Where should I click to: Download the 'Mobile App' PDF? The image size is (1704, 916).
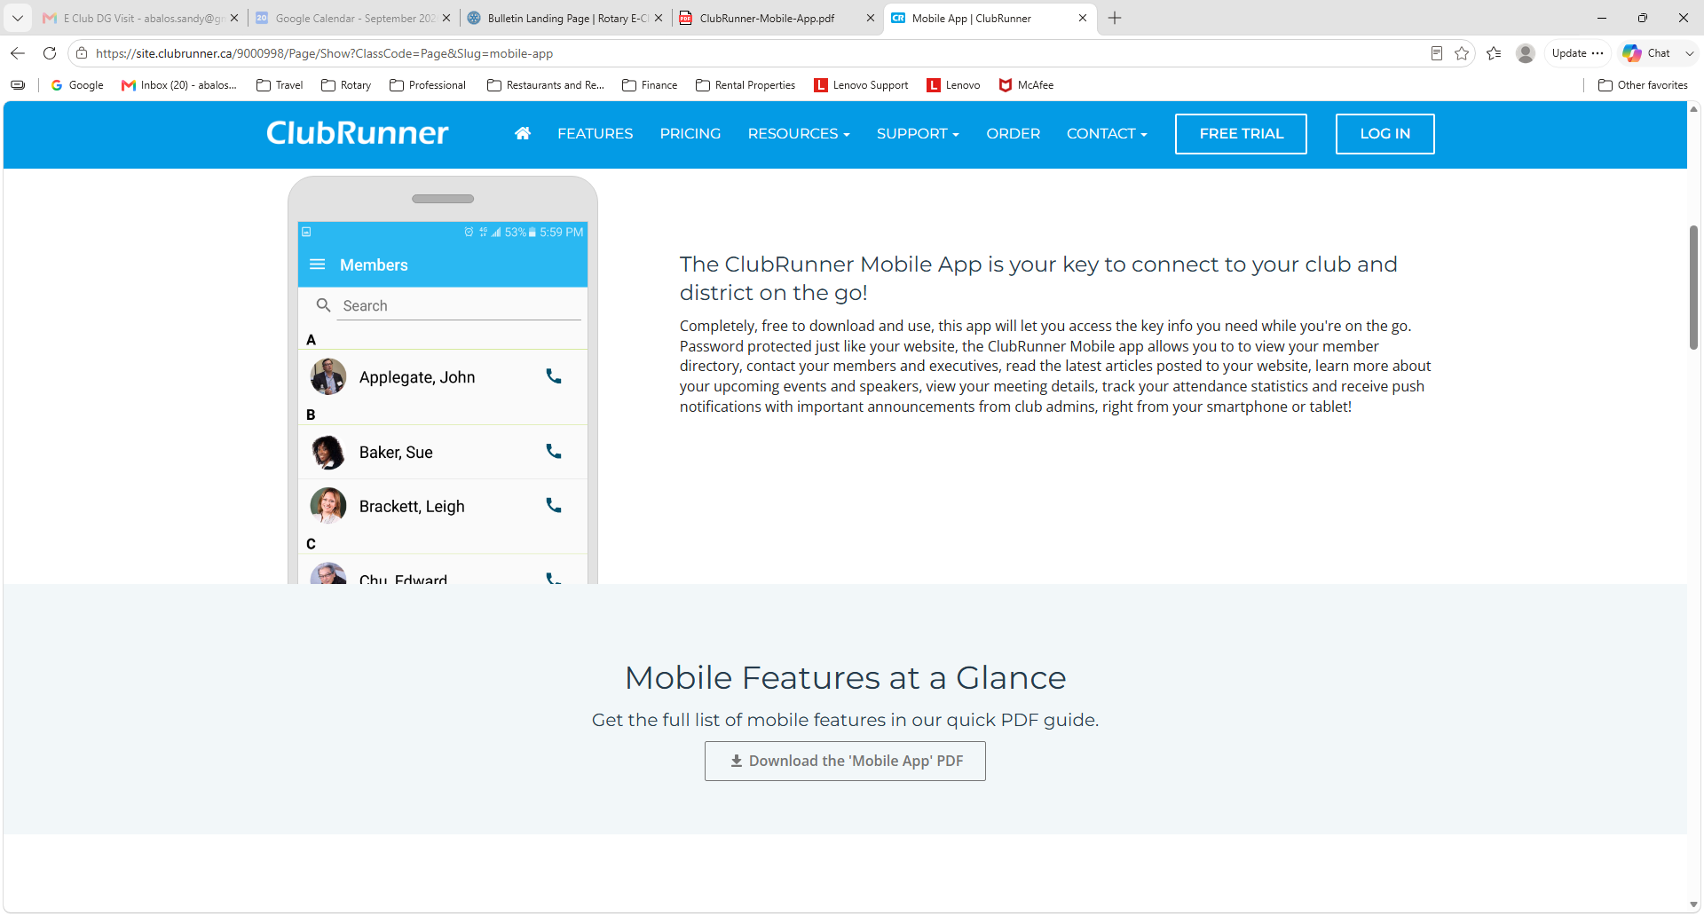tap(845, 761)
